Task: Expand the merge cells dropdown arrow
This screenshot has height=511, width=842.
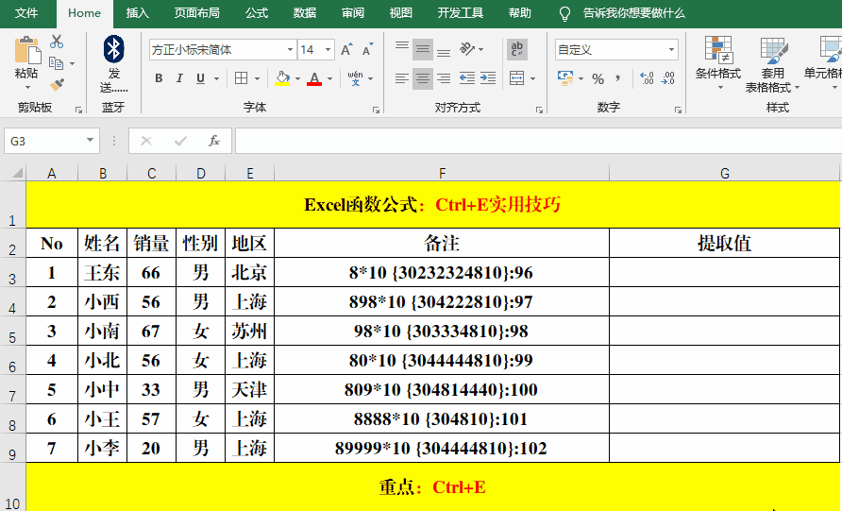Action: coord(532,79)
